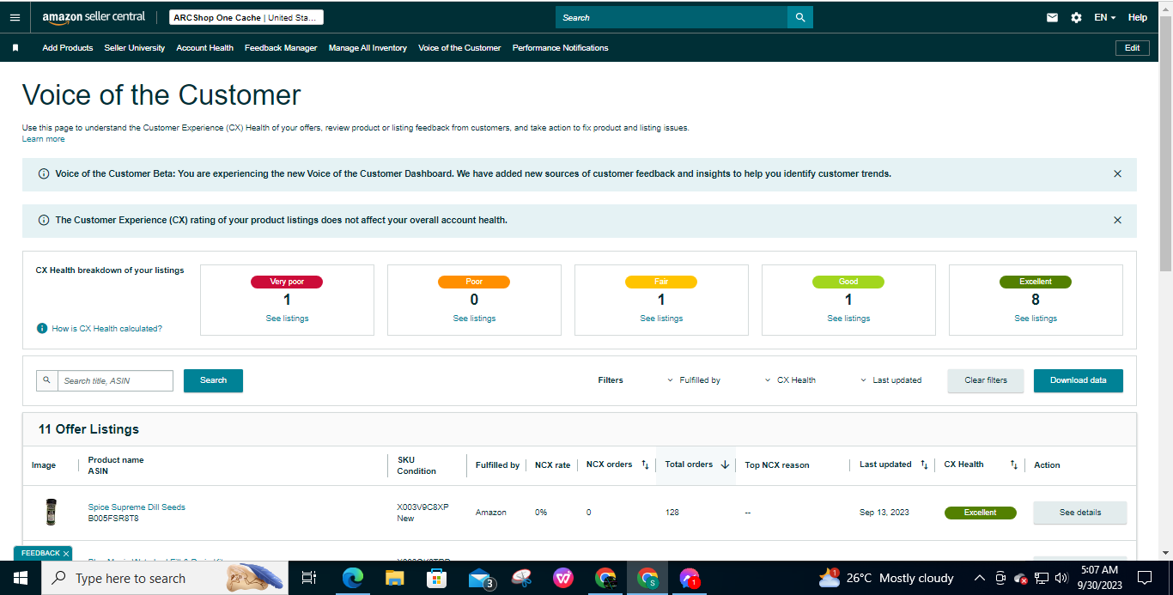
Task: Dismiss the Voice of the Customer Beta banner
Action: [x=1117, y=173]
